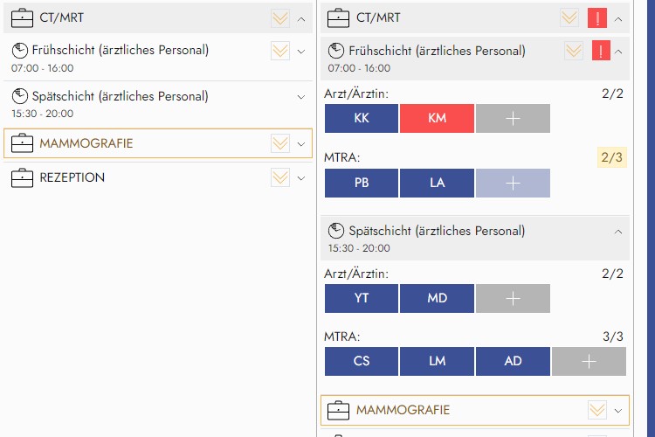Select MAMMOGRAFIE in the left list
Image resolution: width=655 pixels, height=437 pixels.
(x=86, y=143)
